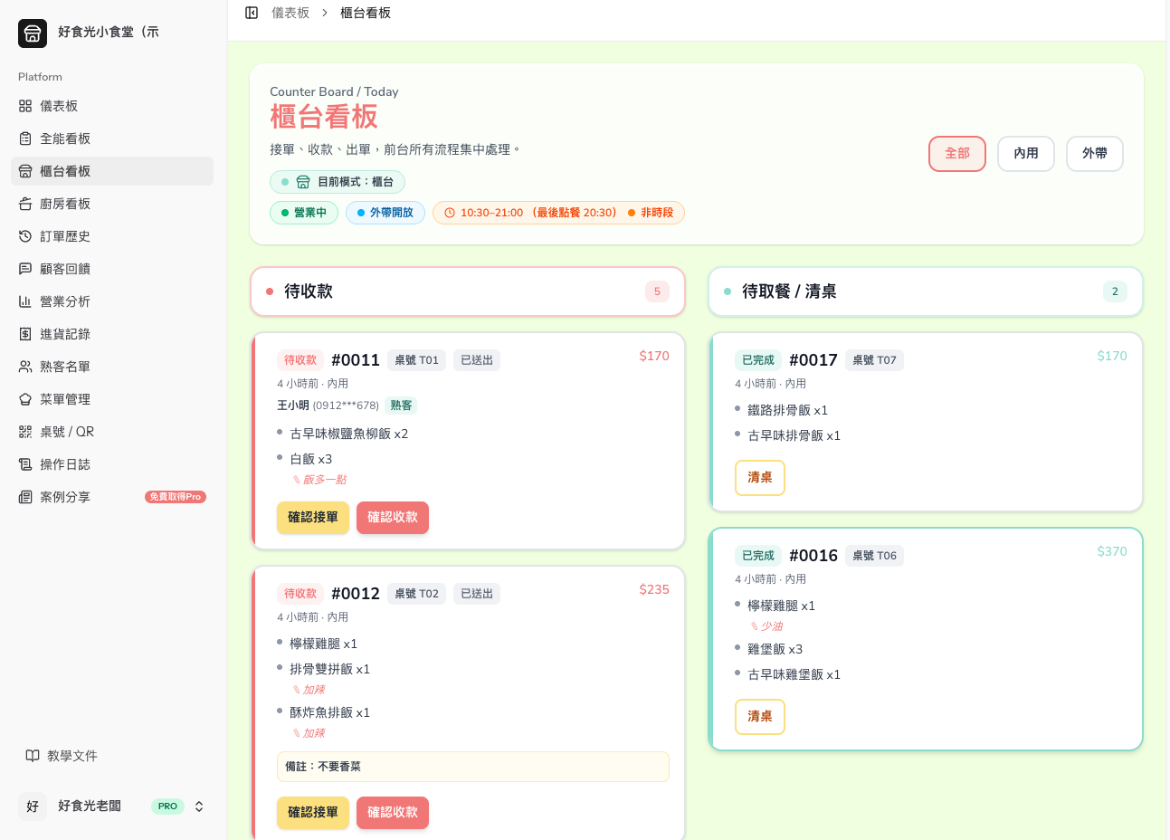Image resolution: width=1170 pixels, height=840 pixels.
Task: Go to 廚房看板
Action: [x=112, y=204]
